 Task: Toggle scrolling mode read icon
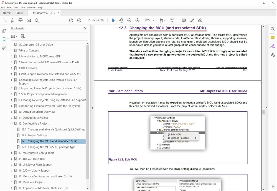(172, 20)
